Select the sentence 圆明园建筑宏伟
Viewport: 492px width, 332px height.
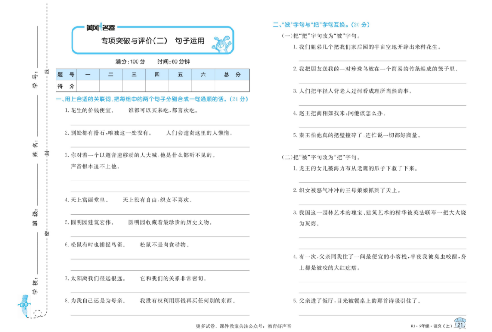[92, 222]
